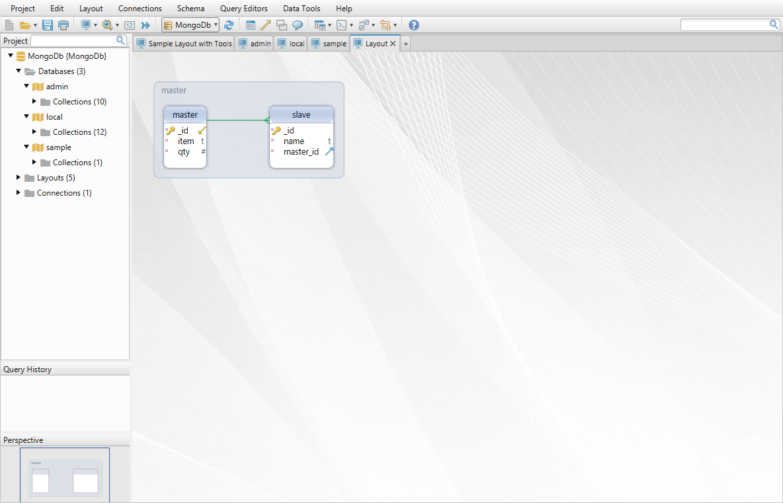Click the double-arrow forward icon
The image size is (783, 503).
(145, 25)
